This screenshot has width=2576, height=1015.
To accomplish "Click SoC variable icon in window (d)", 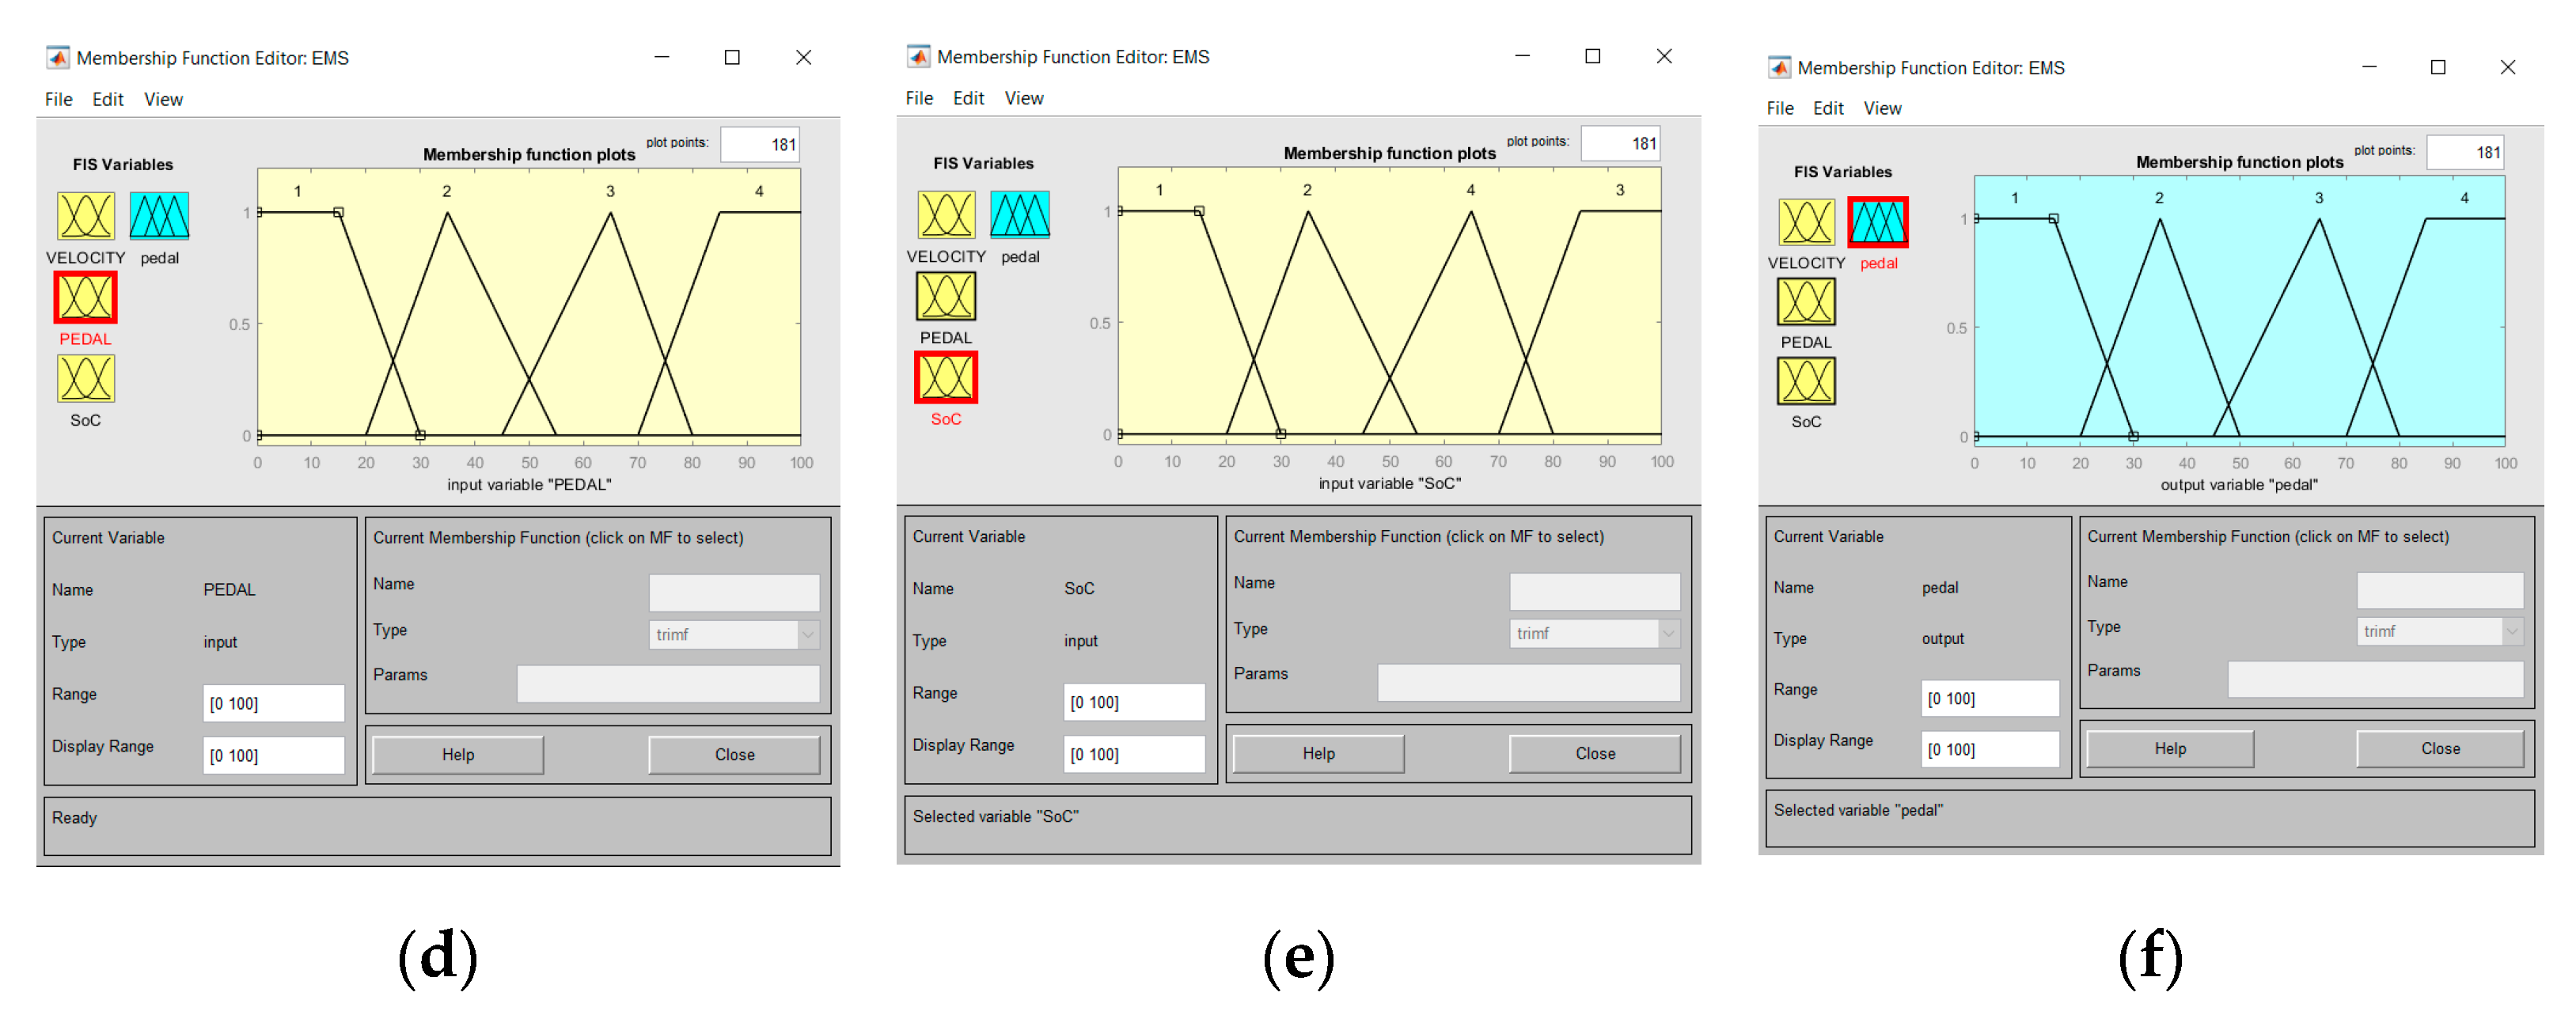I will (x=85, y=379).
